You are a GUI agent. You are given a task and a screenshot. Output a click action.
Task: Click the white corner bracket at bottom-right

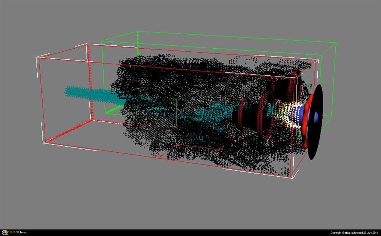(x=292, y=176)
